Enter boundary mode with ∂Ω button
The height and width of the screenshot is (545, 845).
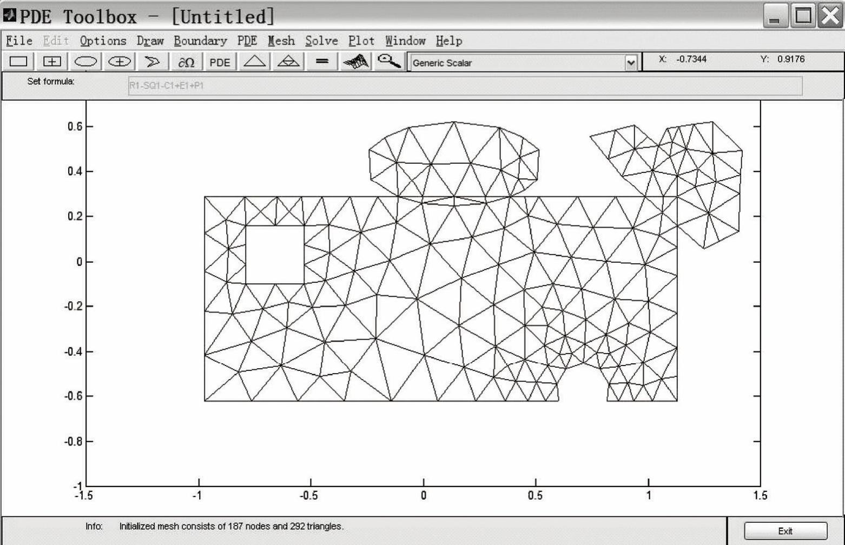(x=186, y=62)
